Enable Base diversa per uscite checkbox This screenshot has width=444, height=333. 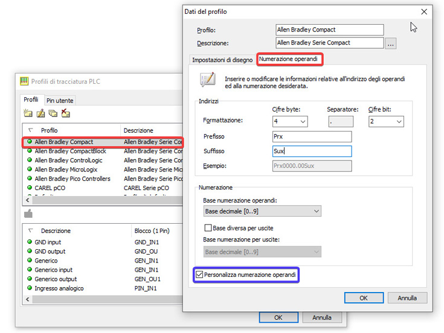coord(208,228)
